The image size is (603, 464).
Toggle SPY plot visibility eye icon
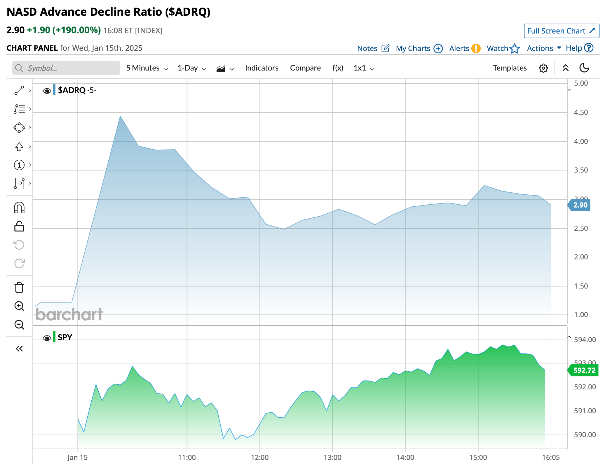47,338
